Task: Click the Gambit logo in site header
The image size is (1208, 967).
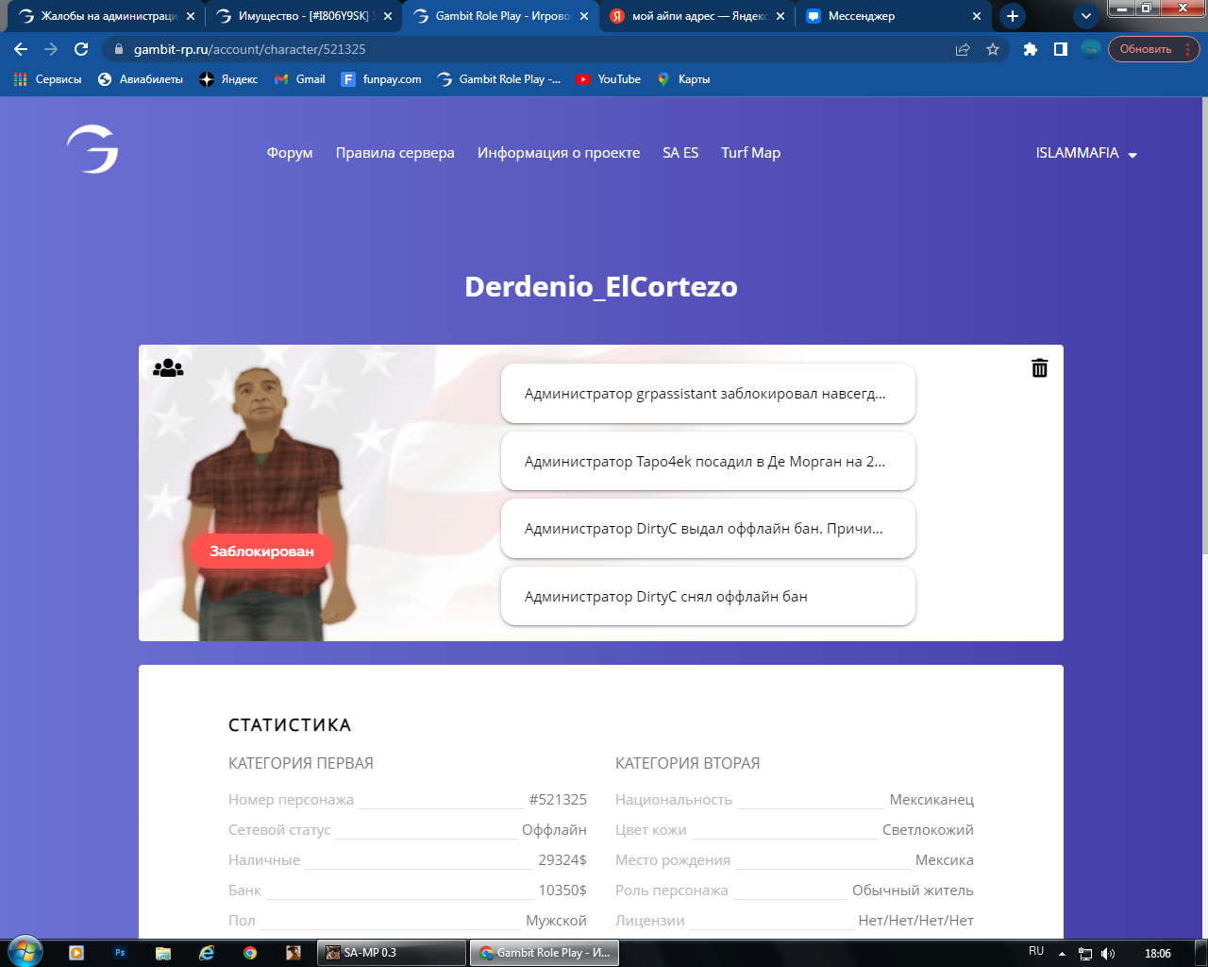Action: [92, 150]
